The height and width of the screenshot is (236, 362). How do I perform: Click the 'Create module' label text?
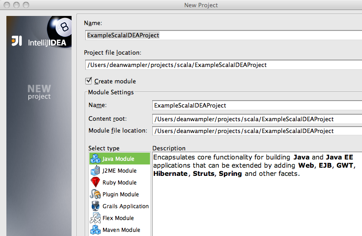point(115,82)
